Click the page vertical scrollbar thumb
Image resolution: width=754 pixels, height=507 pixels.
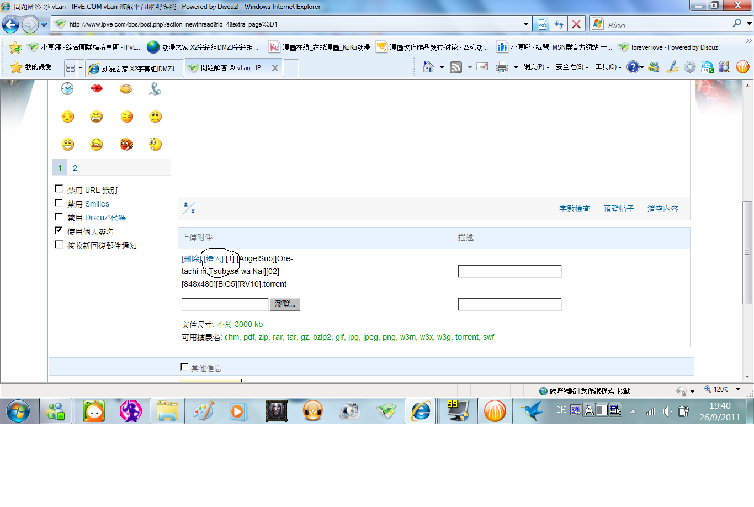click(747, 253)
